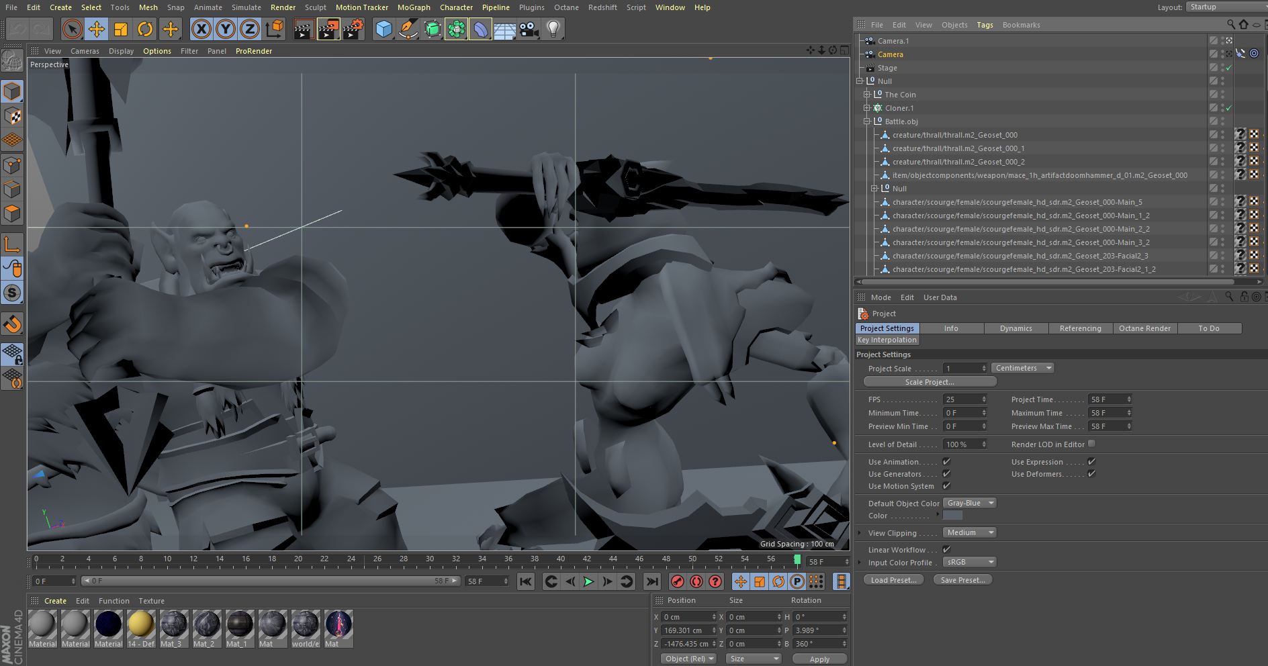Render the active view

tap(304, 29)
